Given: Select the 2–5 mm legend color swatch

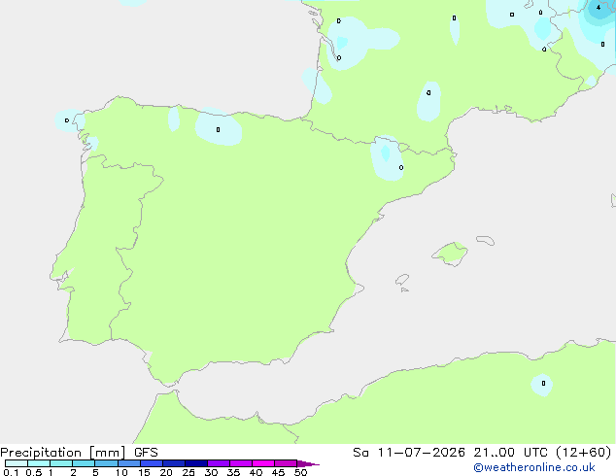Looking at the screenshot, I should [x=84, y=463].
